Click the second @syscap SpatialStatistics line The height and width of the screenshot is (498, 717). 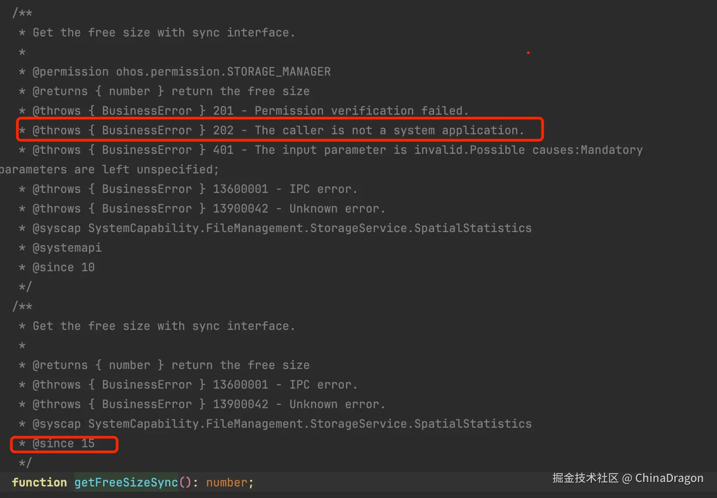pos(282,424)
